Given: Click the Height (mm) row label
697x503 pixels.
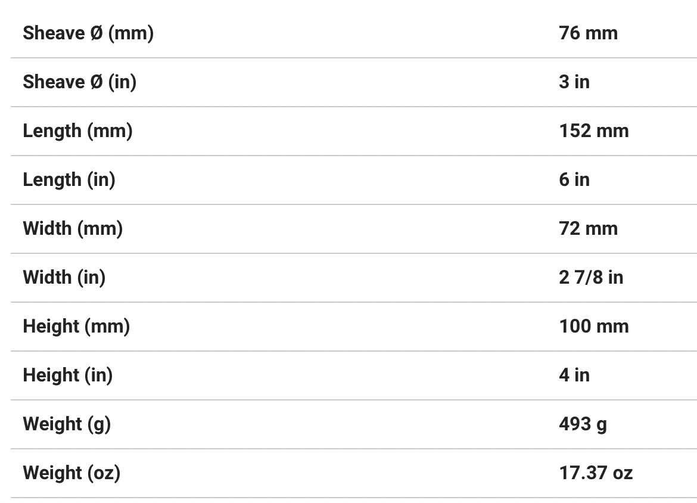Looking at the screenshot, I should pos(76,327).
